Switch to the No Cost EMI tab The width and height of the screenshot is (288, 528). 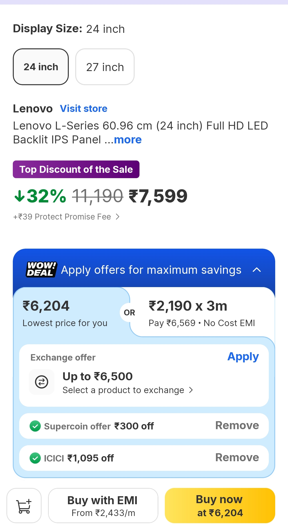click(x=202, y=312)
